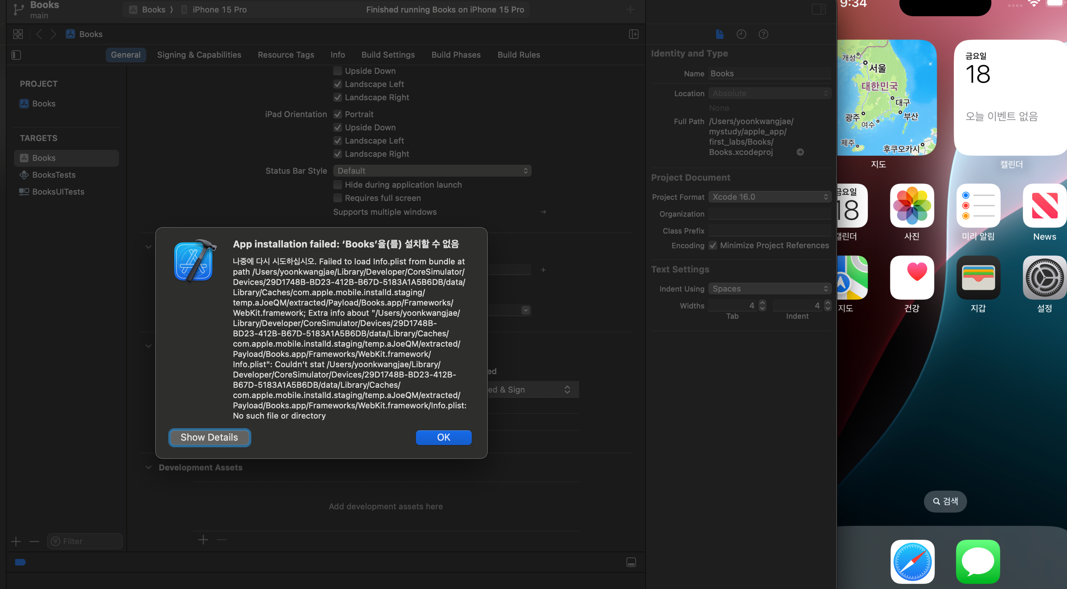
Task: Go forward with the right chevron
Action: (x=53, y=34)
